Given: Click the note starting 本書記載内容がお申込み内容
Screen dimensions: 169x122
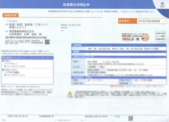Looking at the screenshot, I should [x=26, y=51].
